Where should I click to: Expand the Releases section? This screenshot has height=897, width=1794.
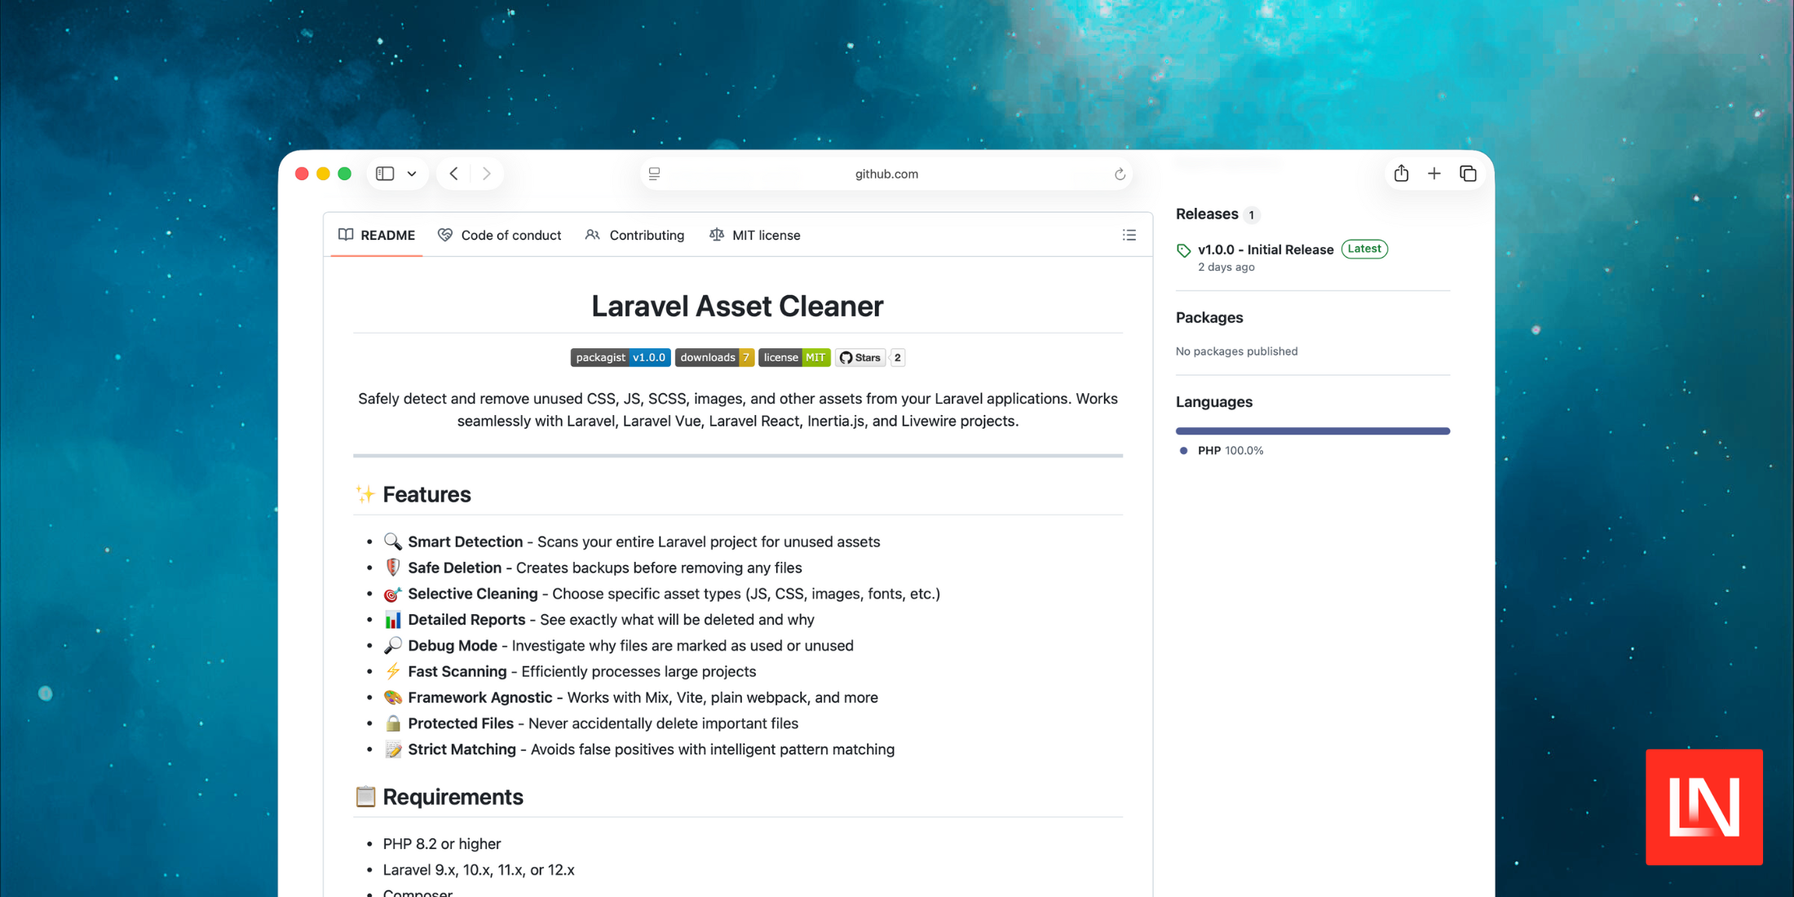click(1207, 214)
